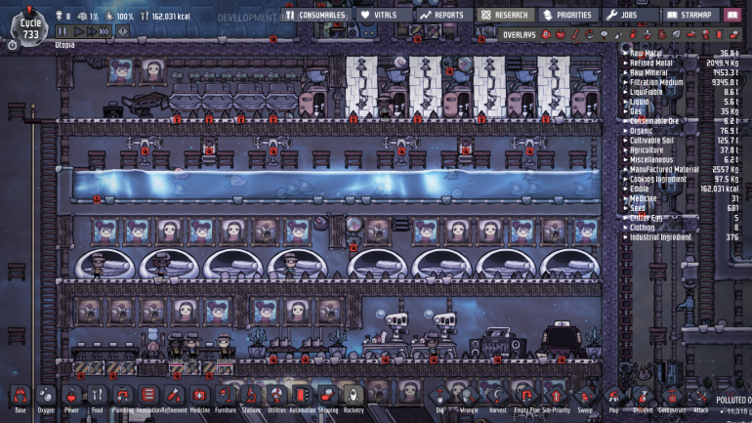
Task: Expand the Industrial Ingredient resource category
Action: coord(681,237)
